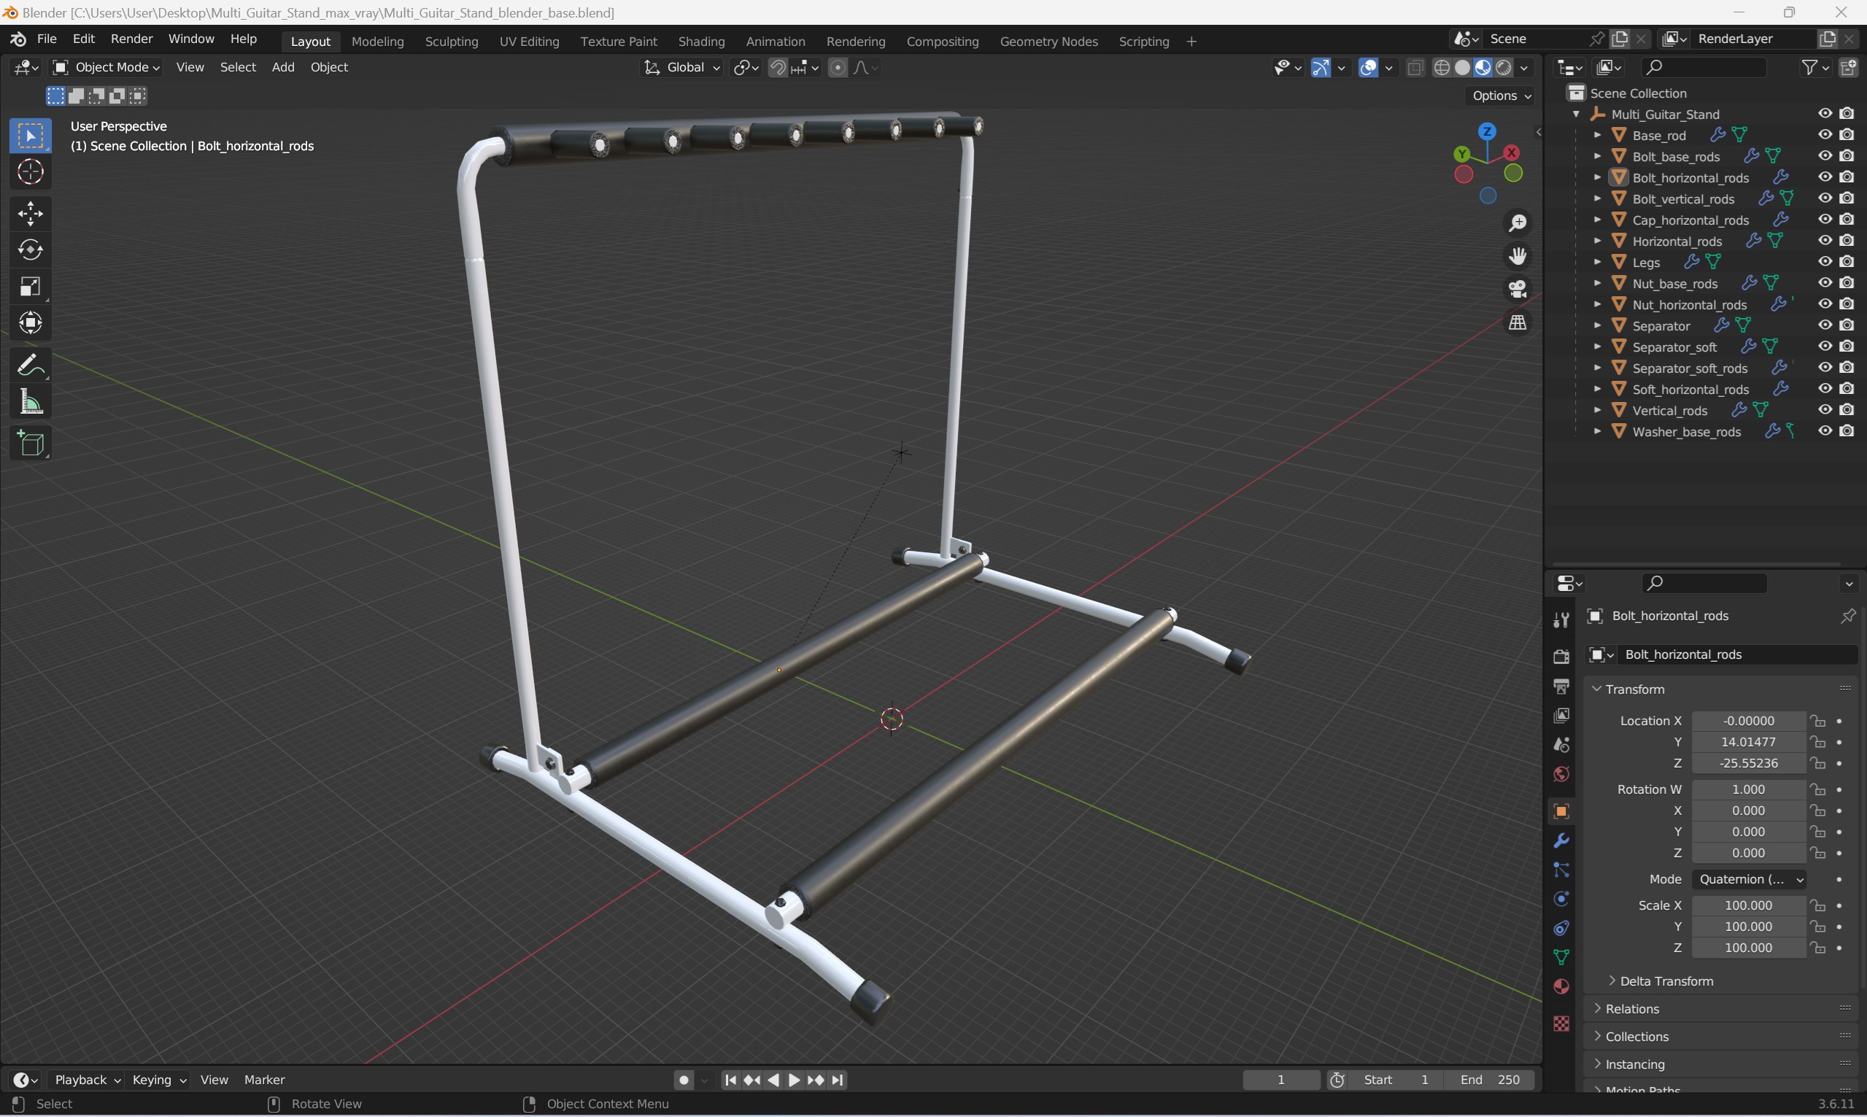Toggle camera view icon
The image size is (1867, 1117).
(x=1518, y=289)
